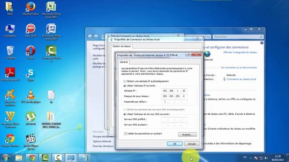Viewport: 289px width, 162px height.
Task: Switch to green Camtasia Studio taskbar button
Action: pos(45,158)
